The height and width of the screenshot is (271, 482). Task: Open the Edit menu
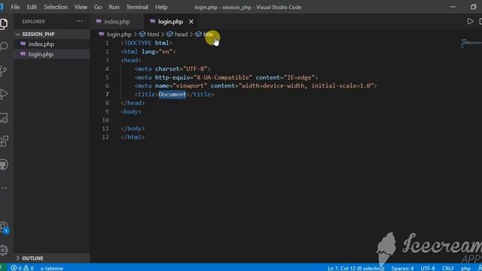pos(32,7)
